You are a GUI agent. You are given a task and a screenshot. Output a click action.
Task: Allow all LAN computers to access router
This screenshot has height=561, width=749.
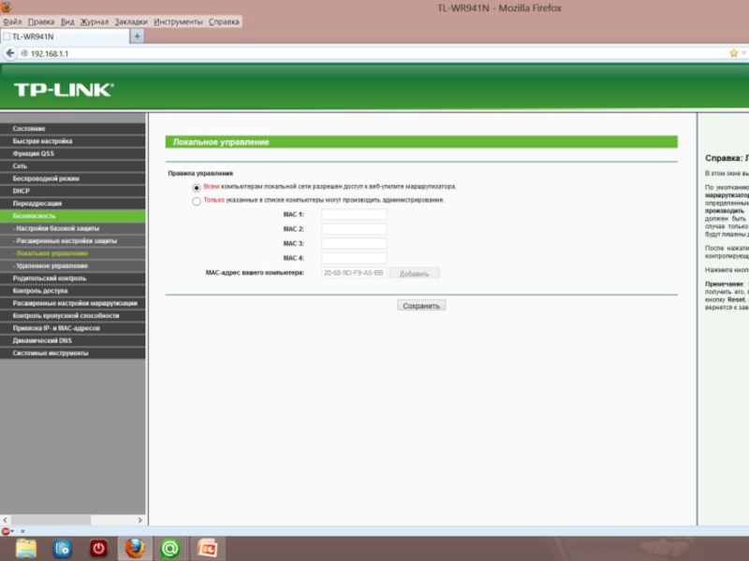(197, 187)
